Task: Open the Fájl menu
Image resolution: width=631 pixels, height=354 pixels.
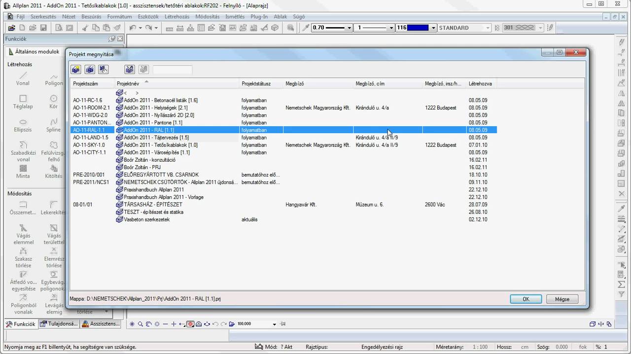Action: tap(20, 17)
